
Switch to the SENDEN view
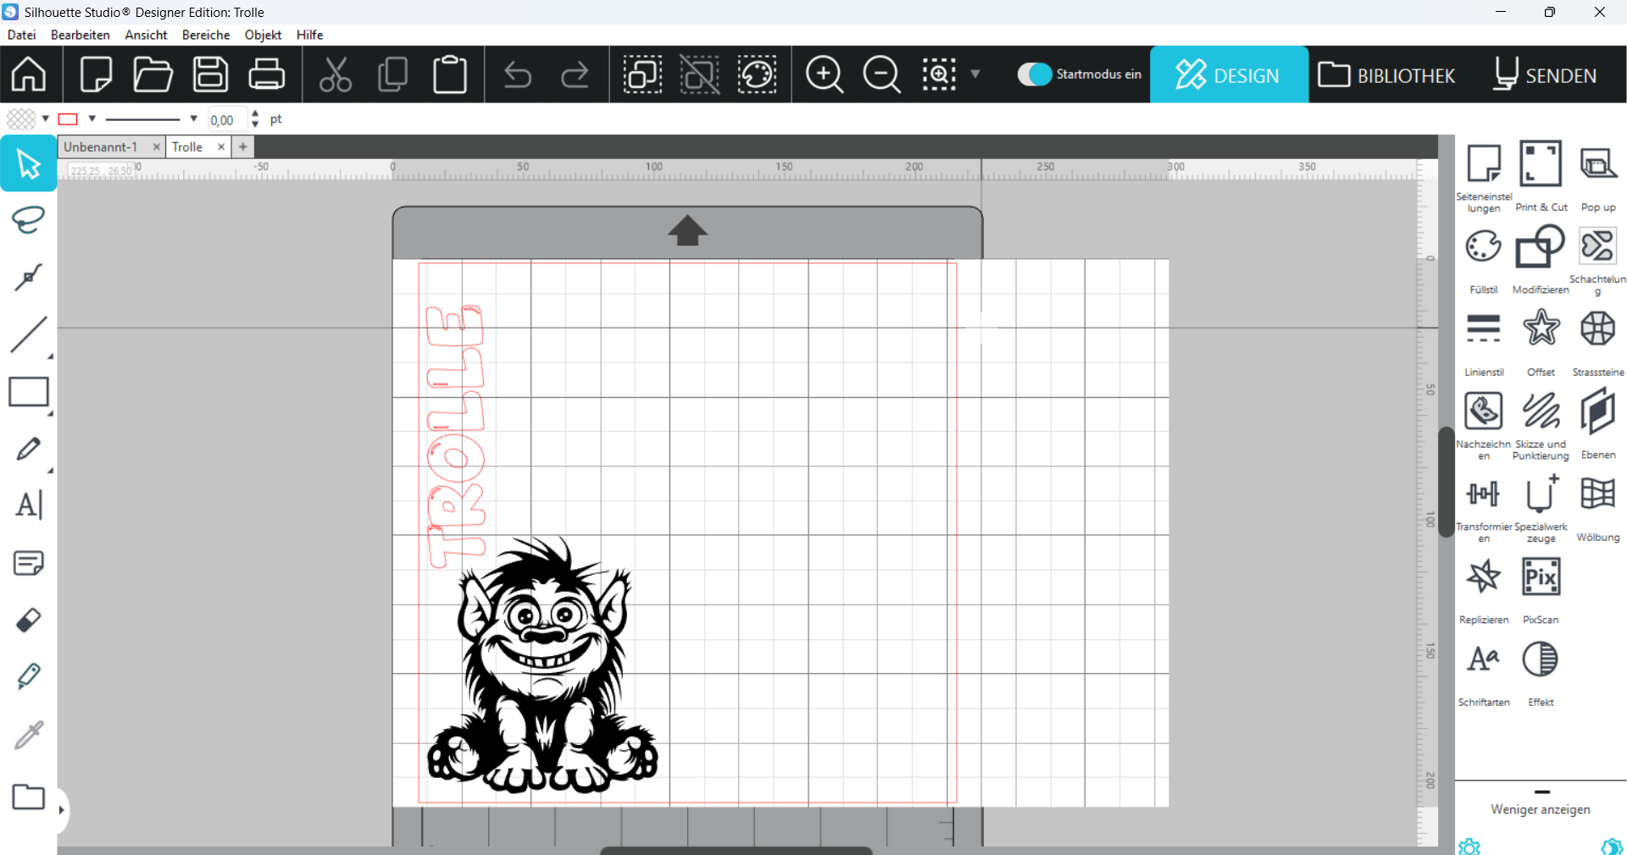pos(1545,75)
